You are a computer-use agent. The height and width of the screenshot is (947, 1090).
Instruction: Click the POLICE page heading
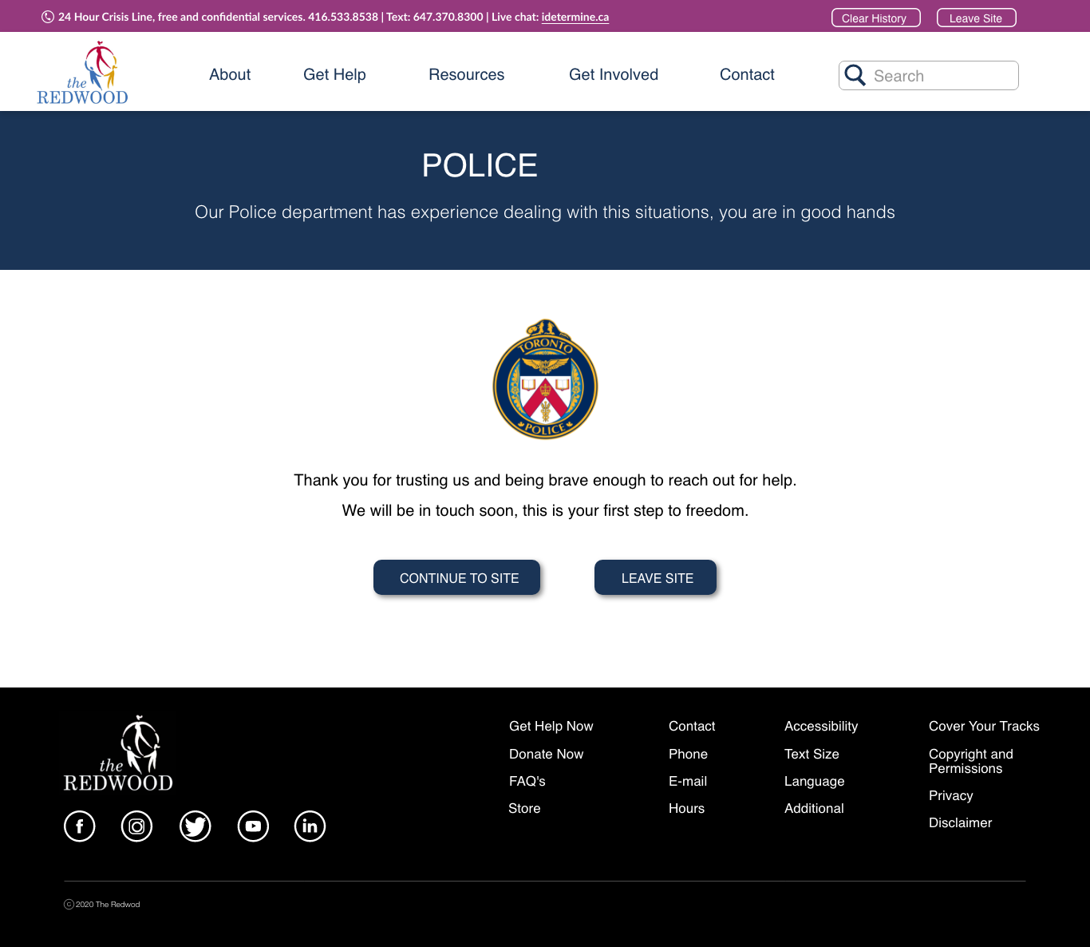pos(480,165)
